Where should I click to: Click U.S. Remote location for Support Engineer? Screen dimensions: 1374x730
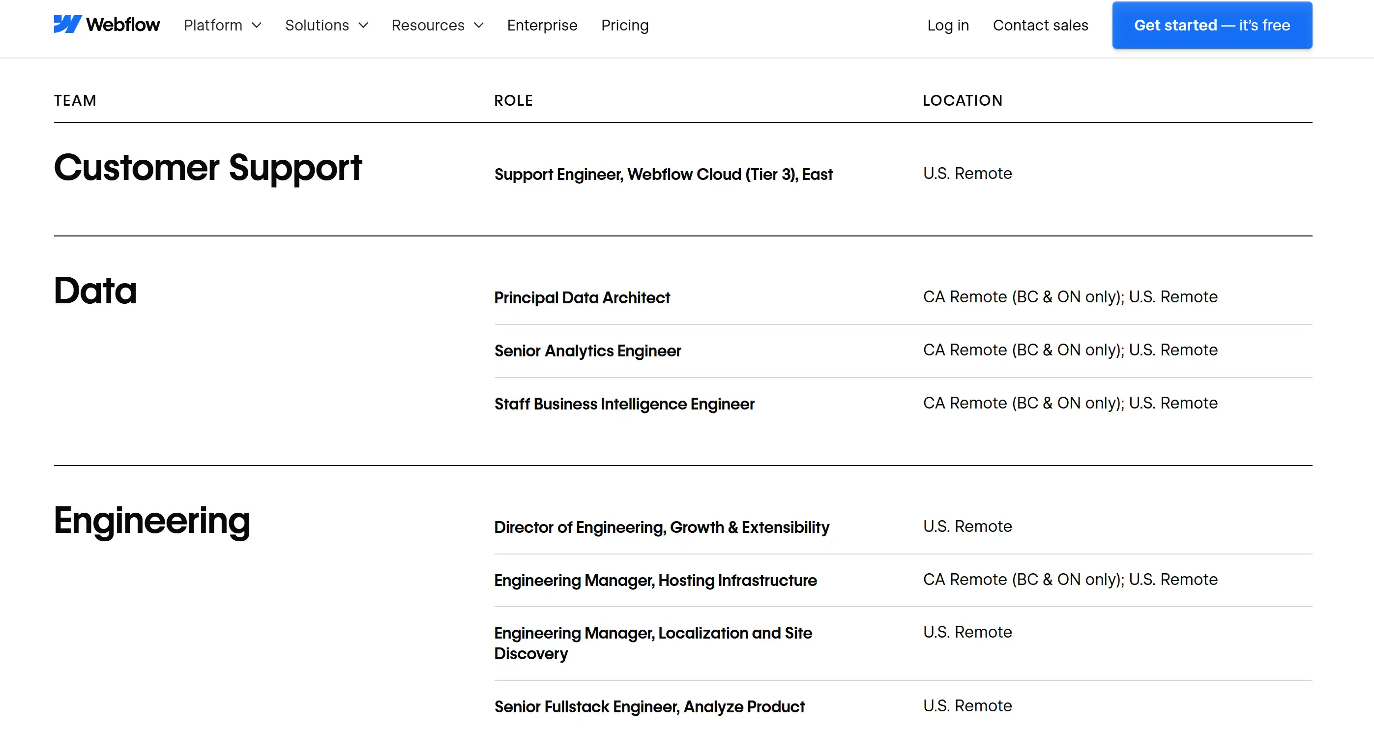coord(967,174)
